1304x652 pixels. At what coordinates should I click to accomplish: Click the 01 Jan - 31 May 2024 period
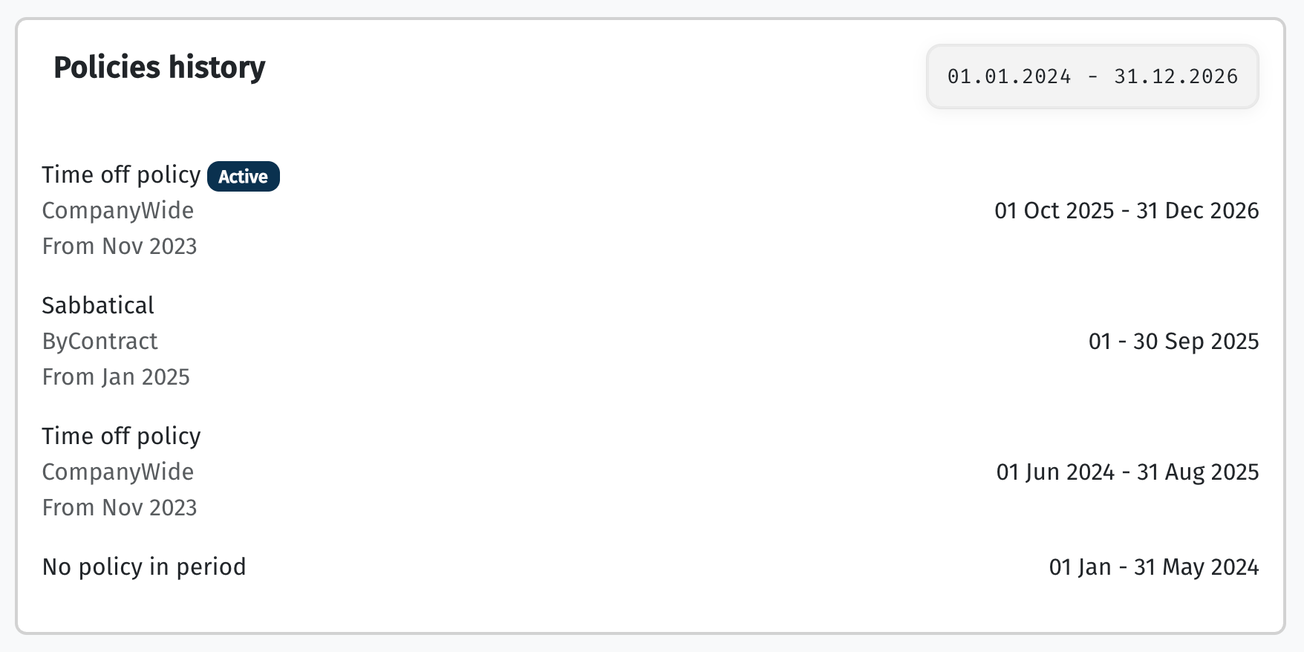[x=1153, y=567]
